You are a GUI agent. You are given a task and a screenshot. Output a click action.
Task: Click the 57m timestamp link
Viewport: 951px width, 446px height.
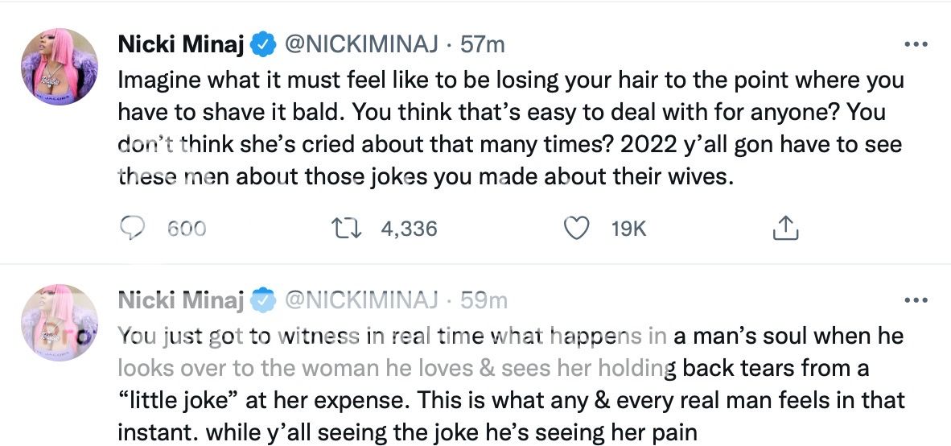tap(481, 44)
